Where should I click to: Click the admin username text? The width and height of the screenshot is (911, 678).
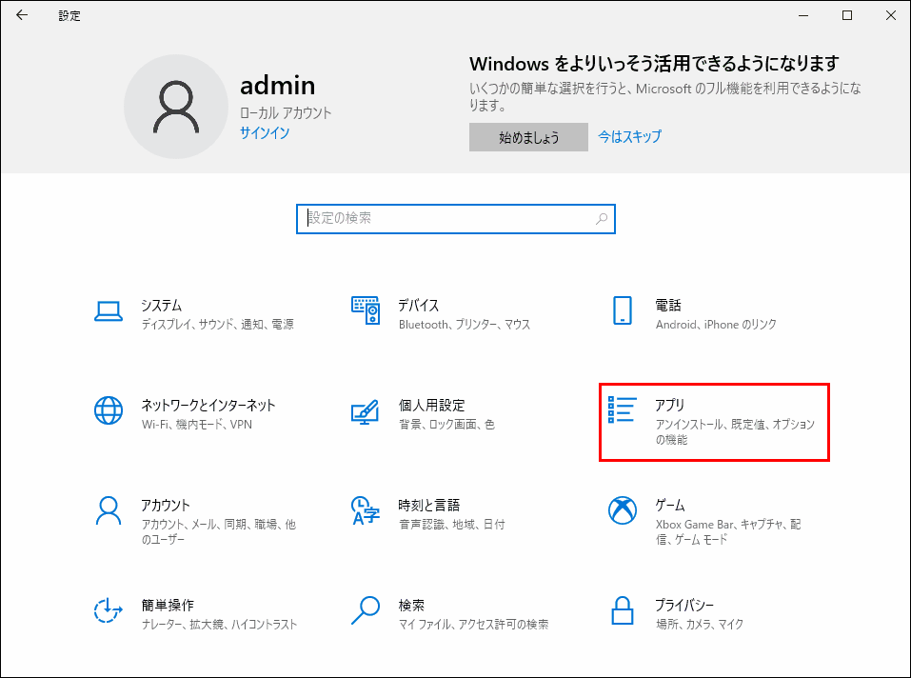coord(278,86)
